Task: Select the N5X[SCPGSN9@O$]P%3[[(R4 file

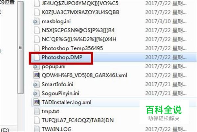Action: [x=78, y=30]
